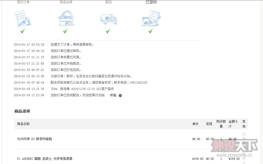Select the 已签收 step label
Screen dimensions: 263x164
click(151, 2)
